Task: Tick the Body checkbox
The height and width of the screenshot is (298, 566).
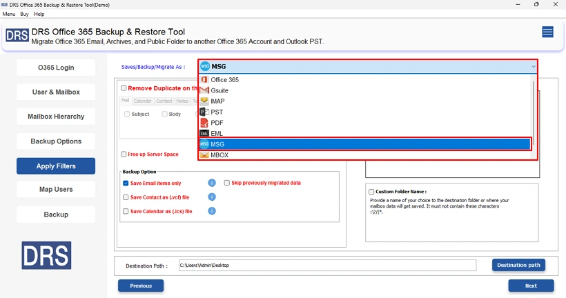Action: (164, 114)
